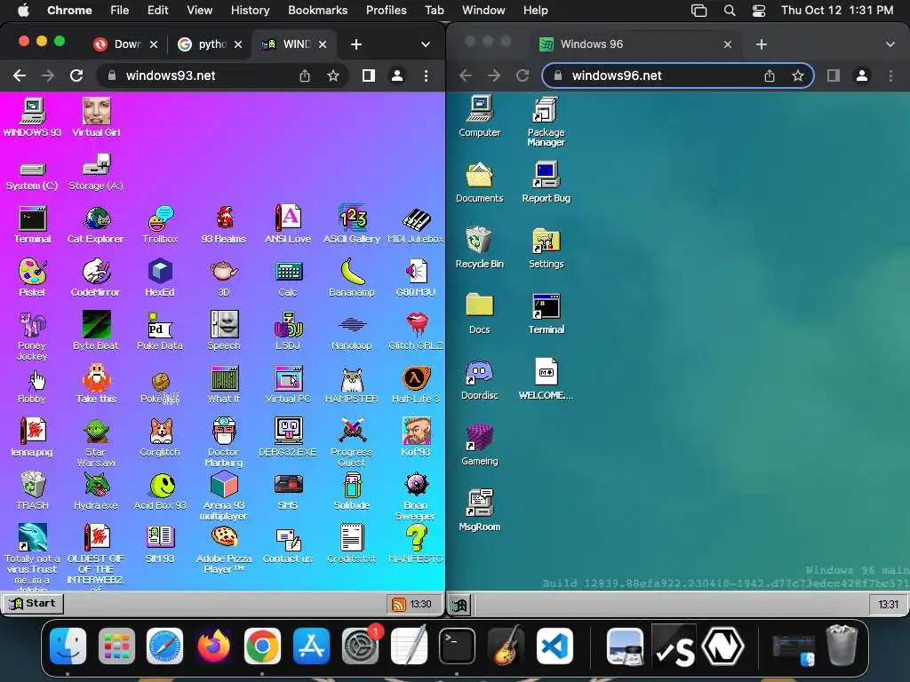Launch Cat Explorer on Windows 93 desktop
910x682 pixels.
[x=96, y=225]
